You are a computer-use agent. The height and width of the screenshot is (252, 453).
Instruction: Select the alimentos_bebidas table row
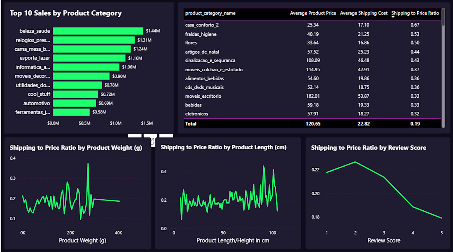coord(312,78)
